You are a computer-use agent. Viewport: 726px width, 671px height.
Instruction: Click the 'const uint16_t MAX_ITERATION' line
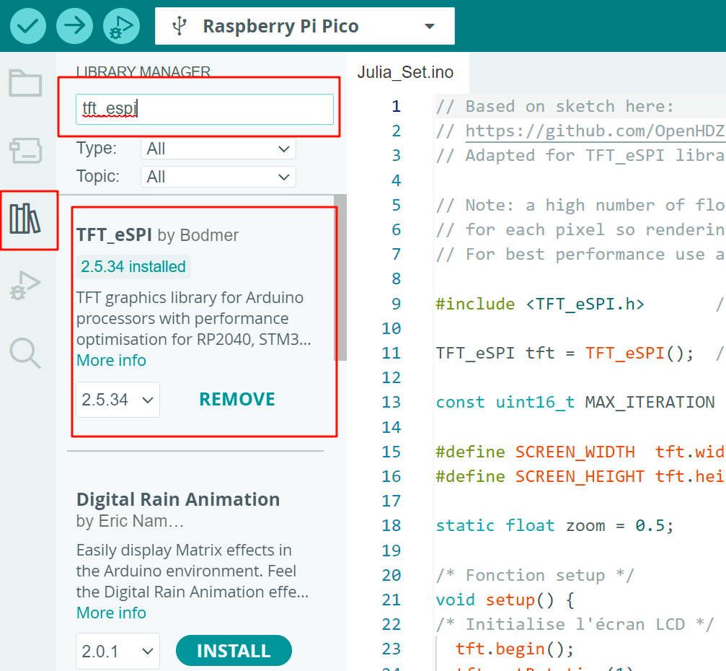click(x=575, y=402)
